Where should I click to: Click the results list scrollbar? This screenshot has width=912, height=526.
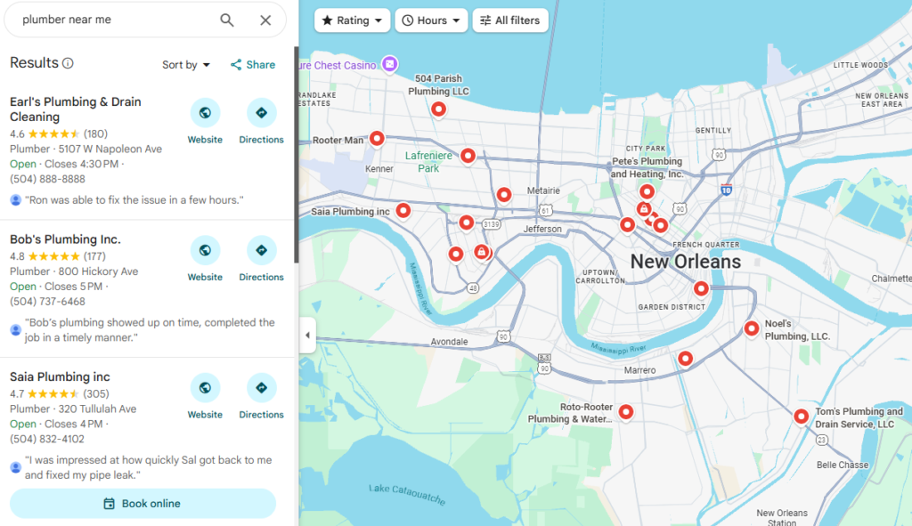tap(296, 155)
